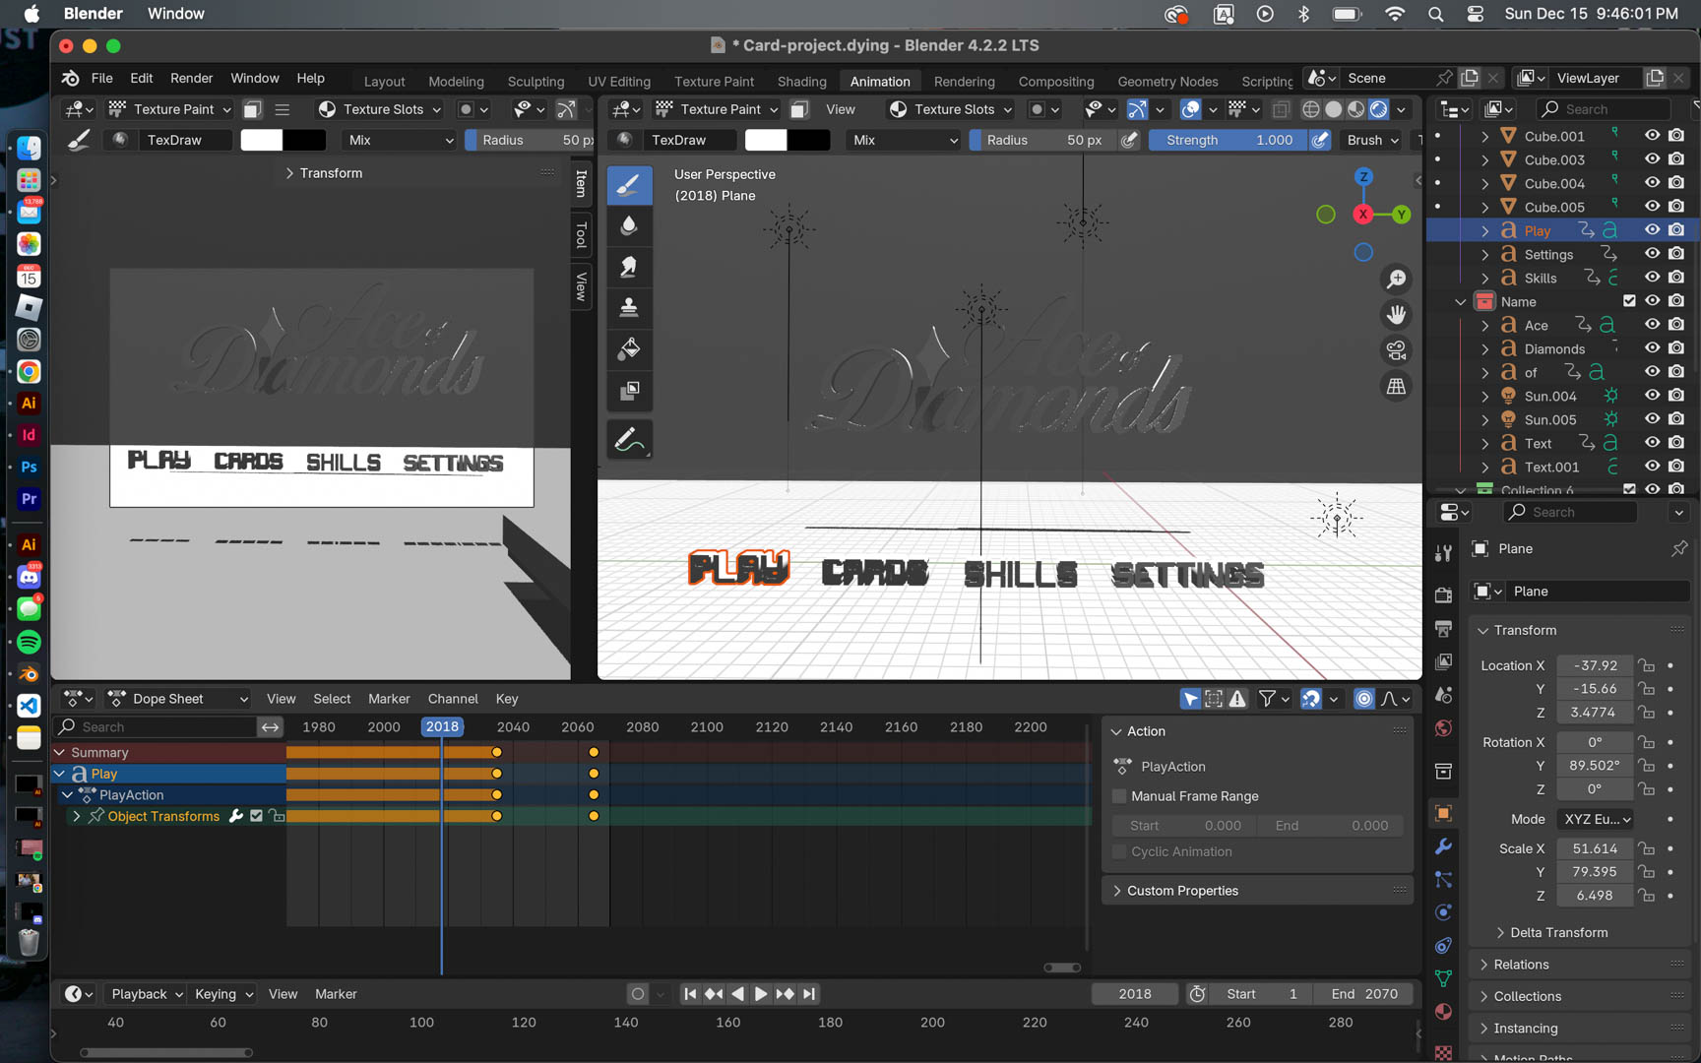Click the Play animation button
Viewport: 1701px width, 1063px height.
761,994
